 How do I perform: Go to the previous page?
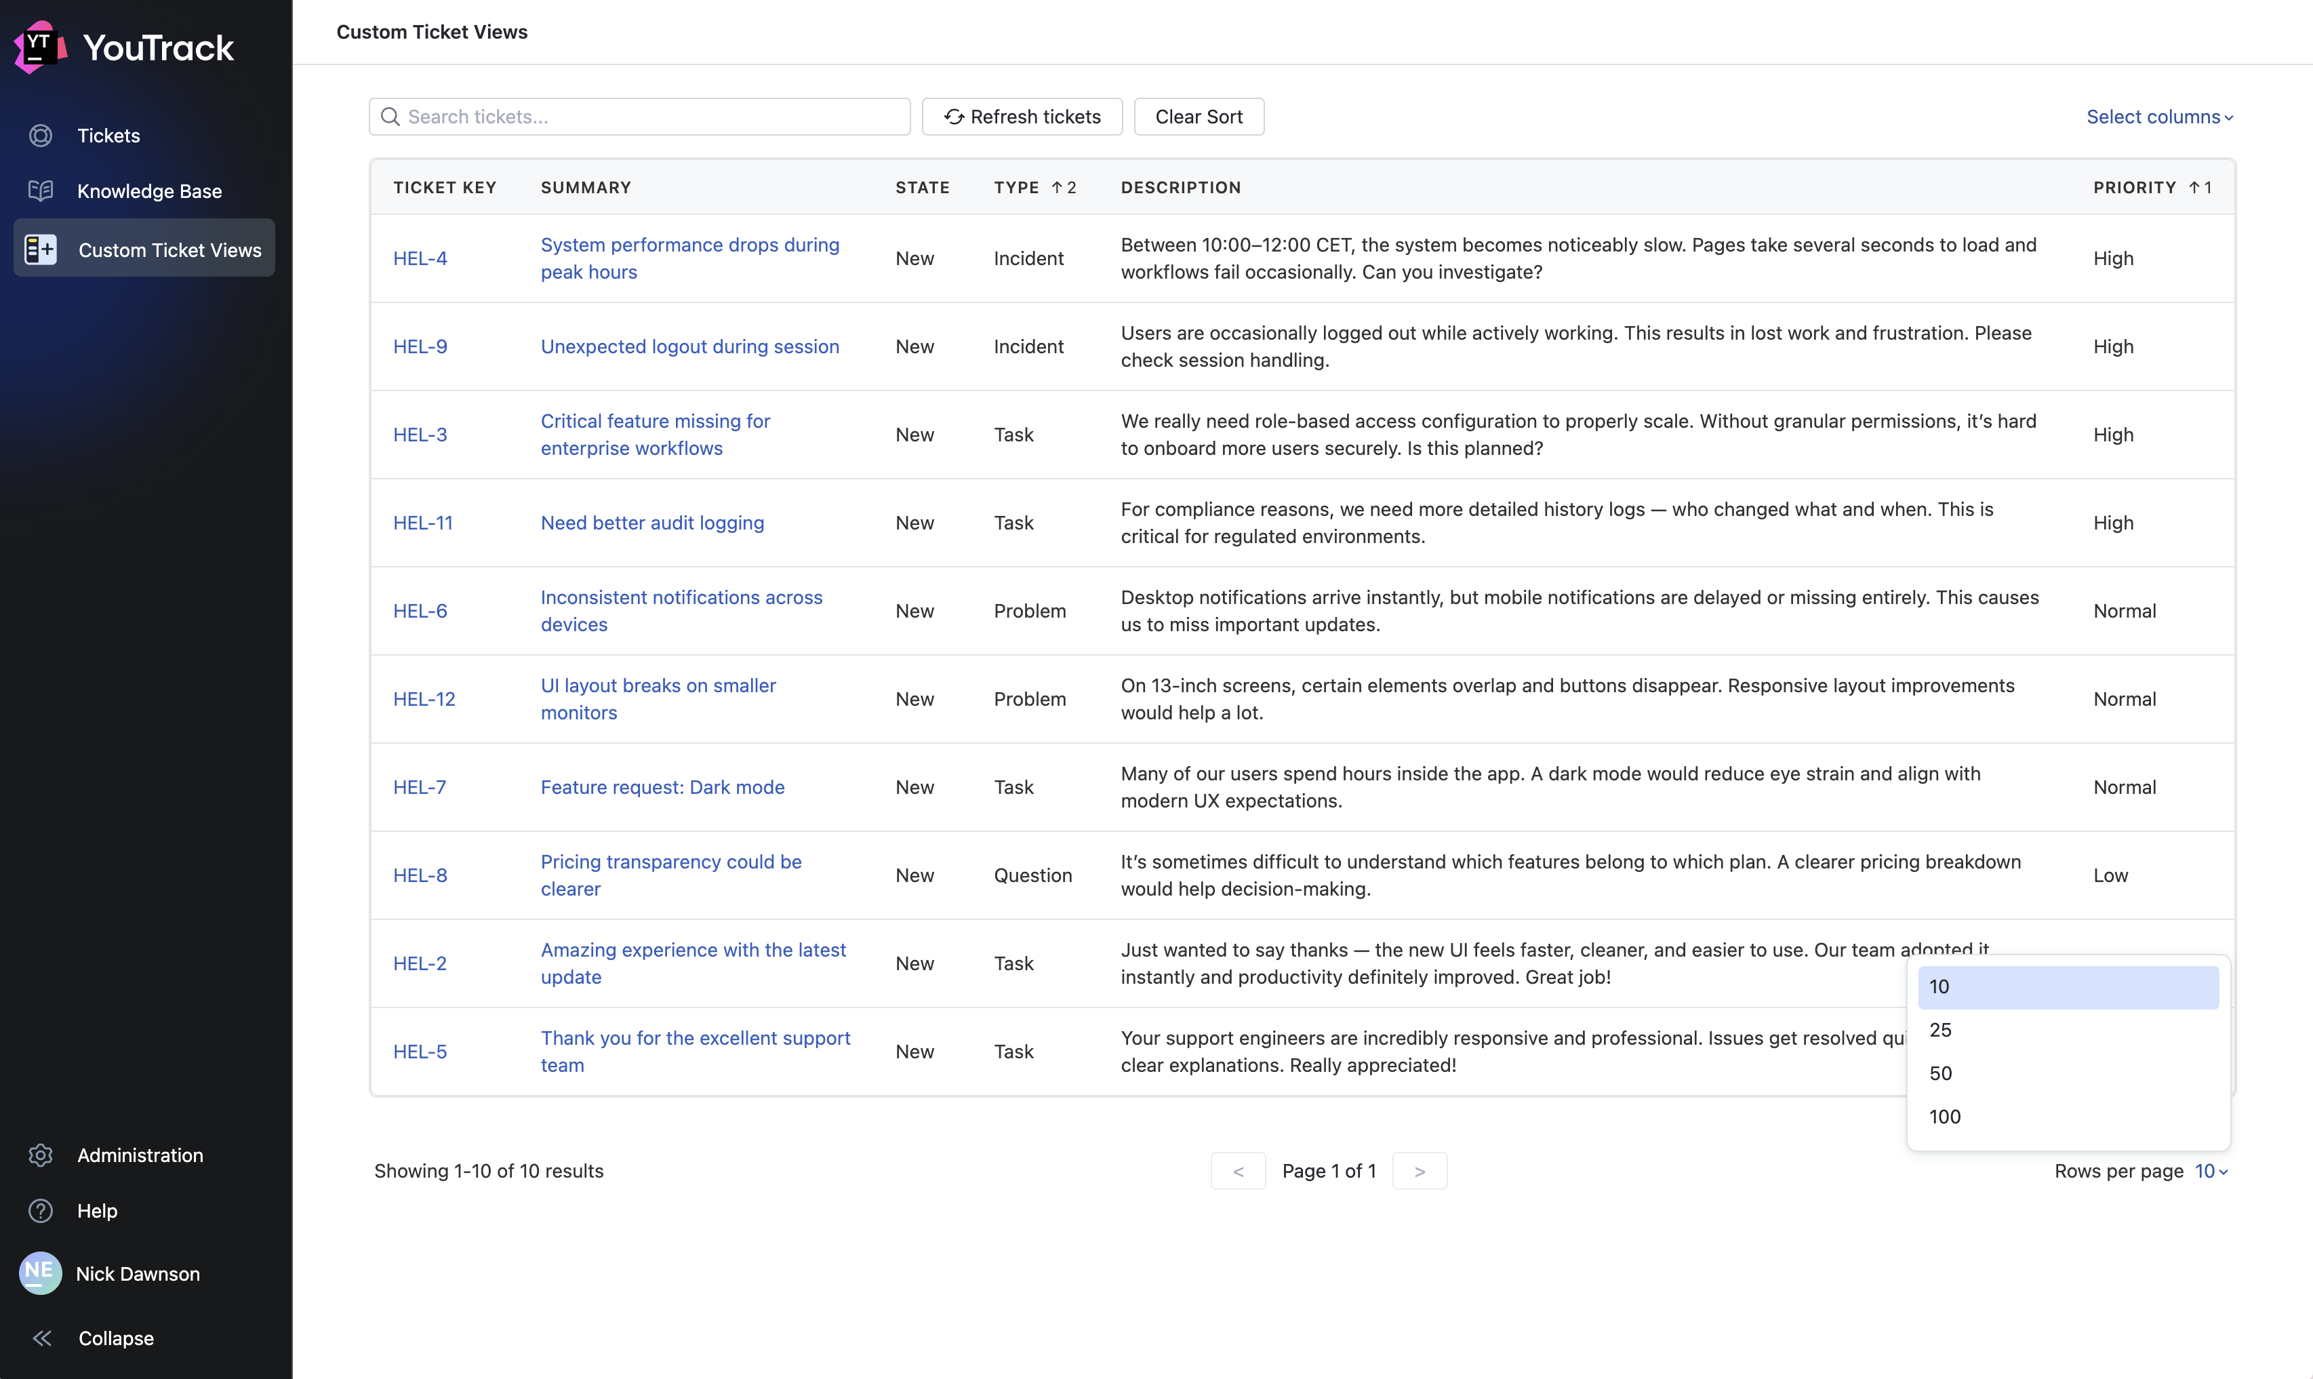[x=1237, y=1171]
